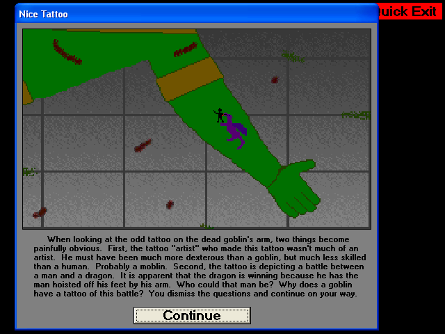Click the long blood gash on goblin's torso

(67, 52)
